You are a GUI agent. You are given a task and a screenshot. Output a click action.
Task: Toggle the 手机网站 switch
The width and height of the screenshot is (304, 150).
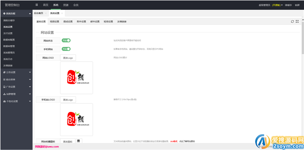tap(66, 49)
